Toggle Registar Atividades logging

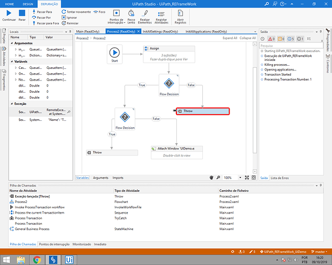161,16
